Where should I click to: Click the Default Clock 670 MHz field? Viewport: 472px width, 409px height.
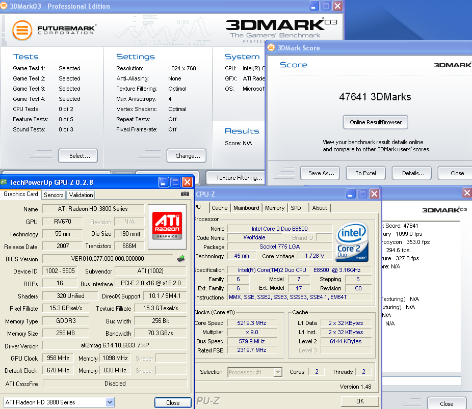[x=58, y=370]
